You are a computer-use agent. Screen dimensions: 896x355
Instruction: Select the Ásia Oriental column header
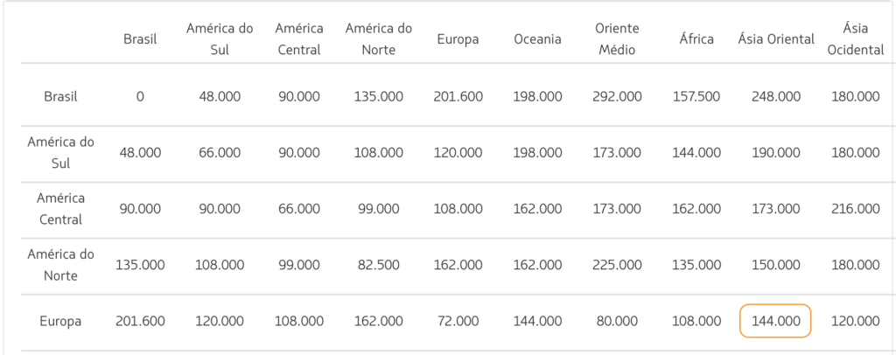[x=776, y=38]
